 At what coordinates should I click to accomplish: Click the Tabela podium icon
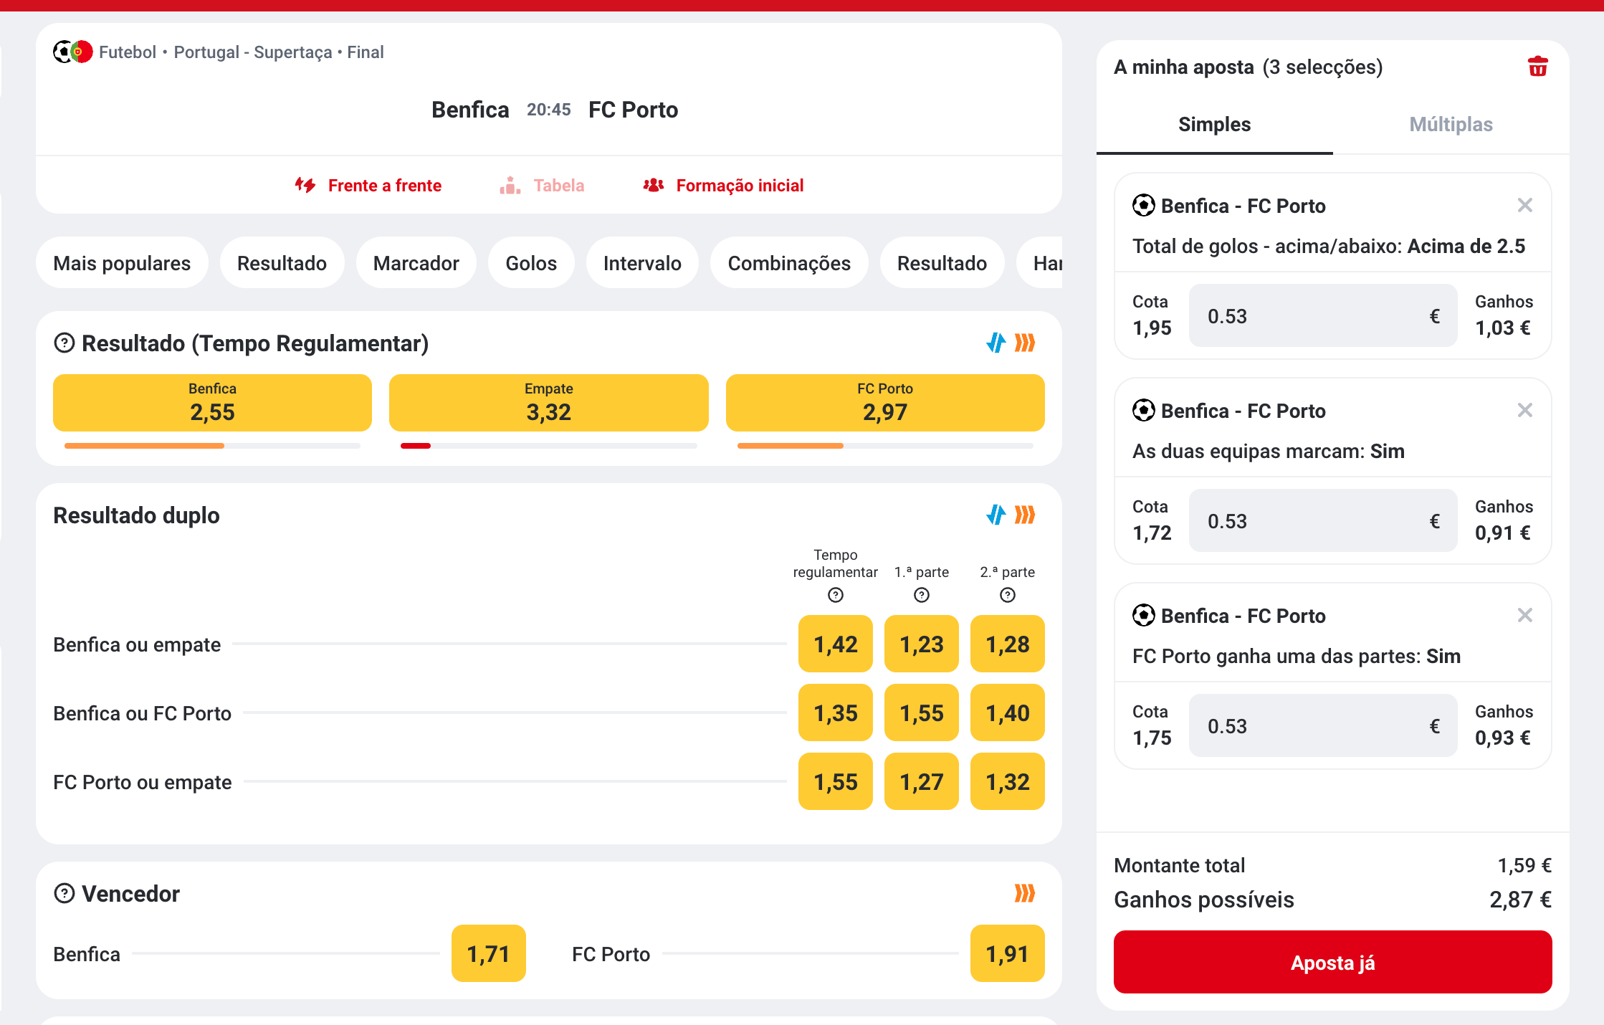tap(510, 186)
